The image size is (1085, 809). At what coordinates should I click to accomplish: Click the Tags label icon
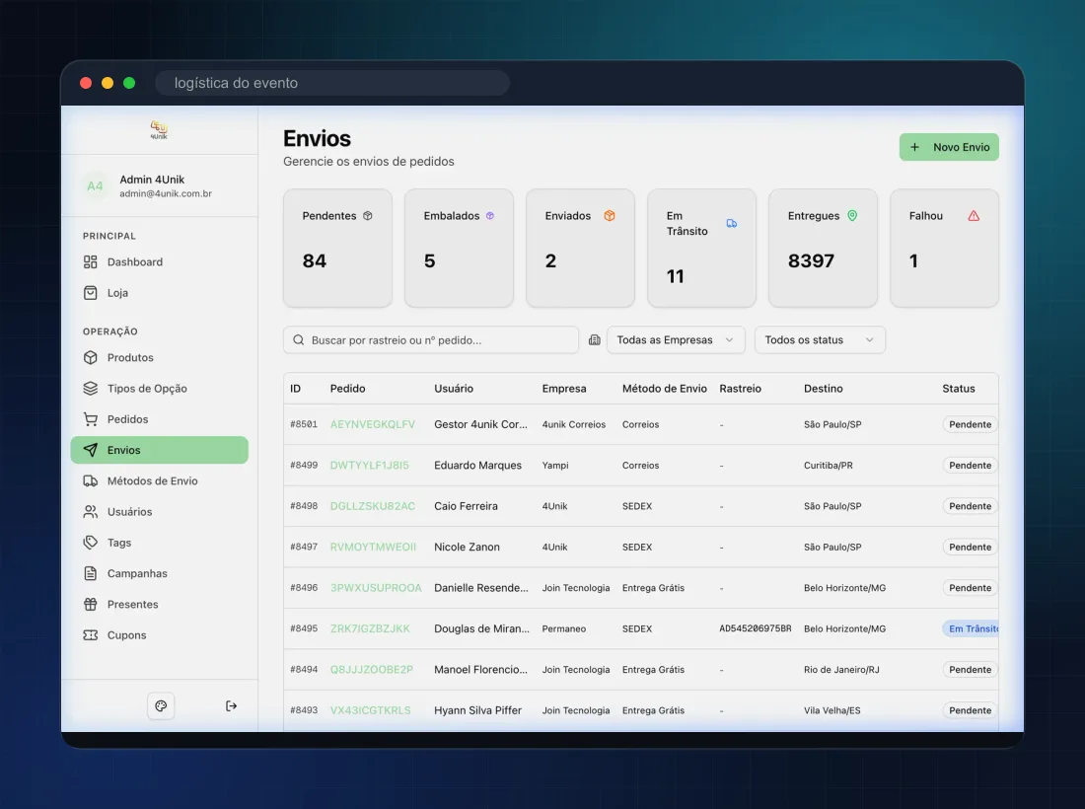pyautogui.click(x=91, y=543)
